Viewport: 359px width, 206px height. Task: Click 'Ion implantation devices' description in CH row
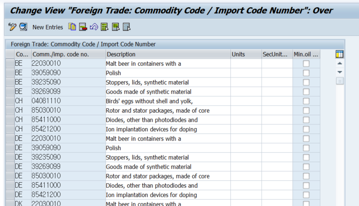coord(168,129)
